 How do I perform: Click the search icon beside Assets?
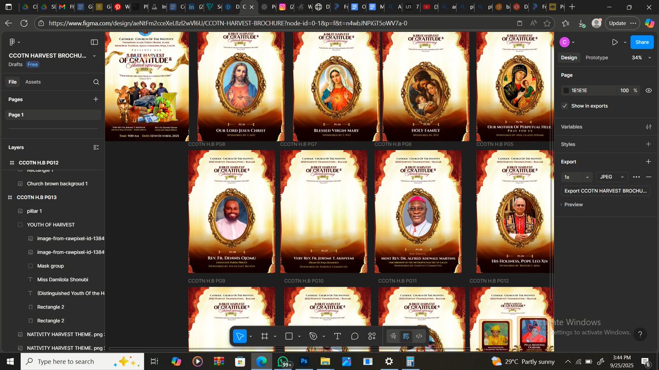96,82
